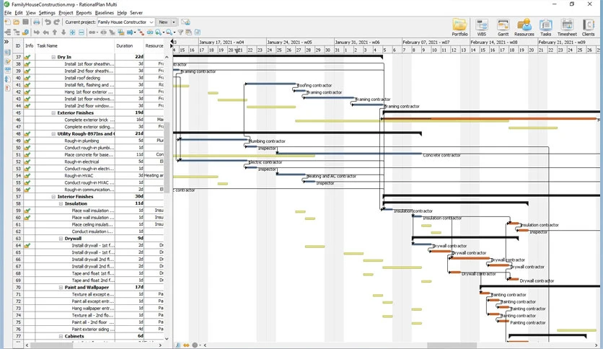Open the Clients view
The image size is (603, 349).
click(588, 27)
